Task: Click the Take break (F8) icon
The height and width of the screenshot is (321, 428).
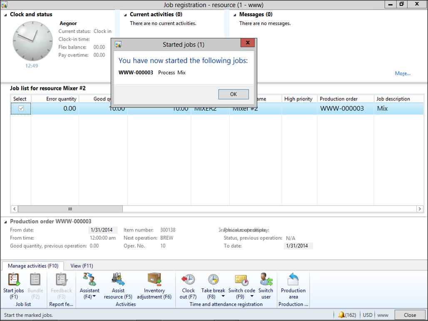Action: tap(213, 279)
